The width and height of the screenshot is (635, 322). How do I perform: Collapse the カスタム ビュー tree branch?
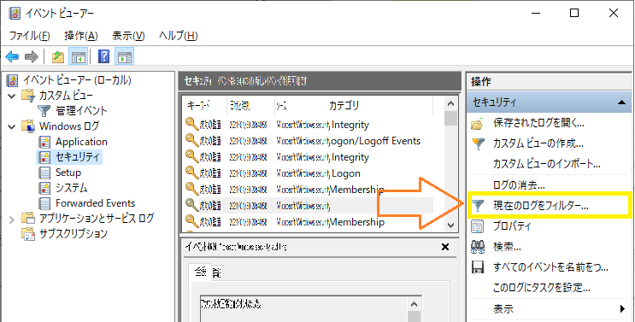[x=12, y=96]
